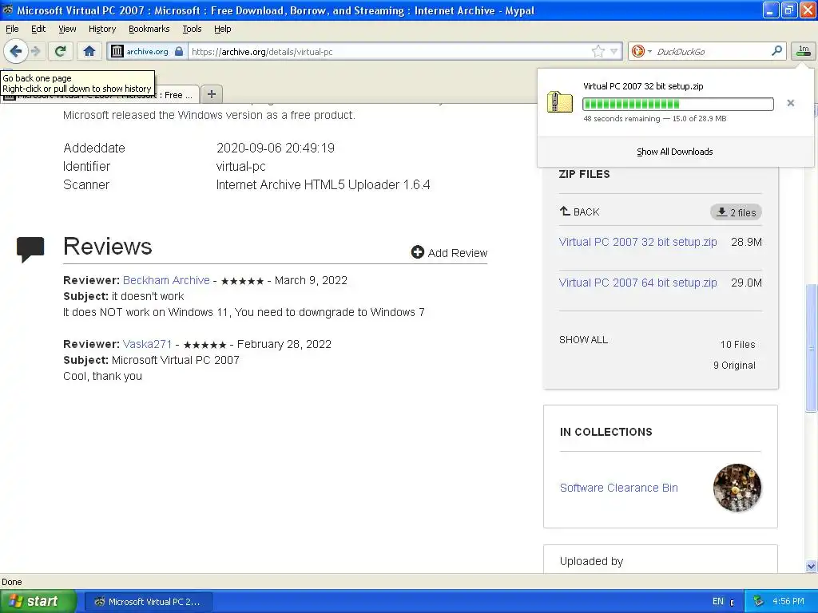Click the Scanner value Internet Archive HTML5 Uploader
Screen dimensions: 818x613
tap(323, 184)
